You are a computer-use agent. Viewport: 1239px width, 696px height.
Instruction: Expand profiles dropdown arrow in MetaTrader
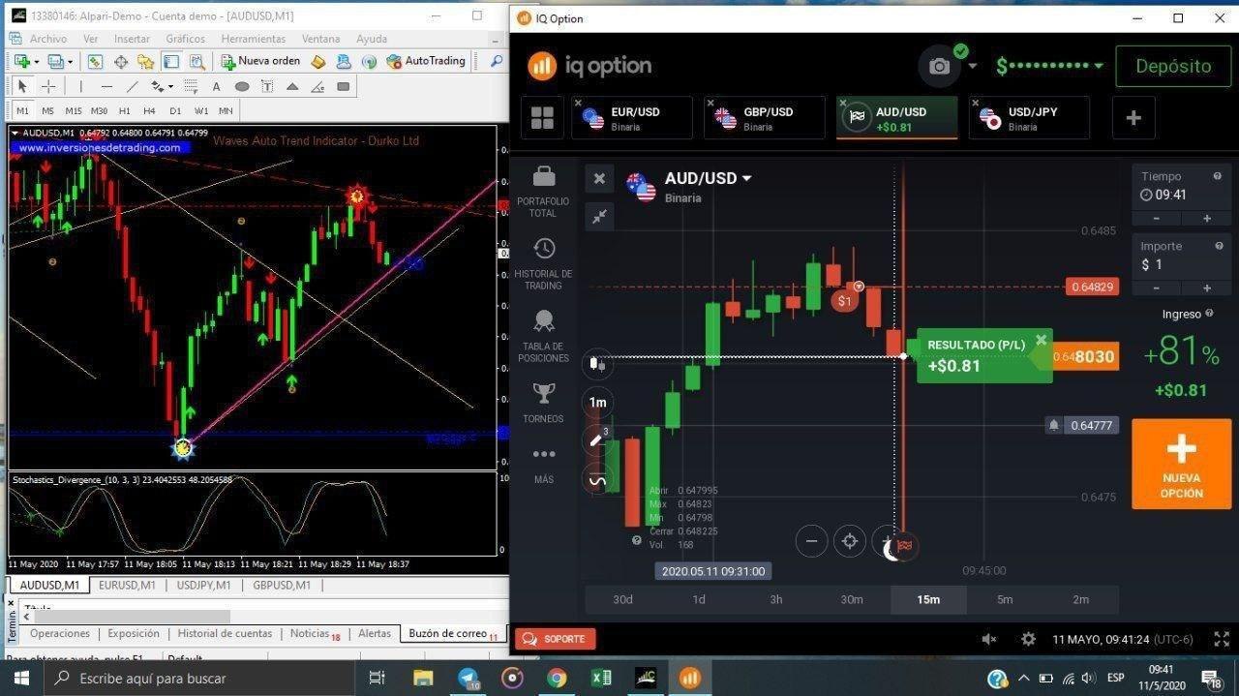click(x=70, y=61)
